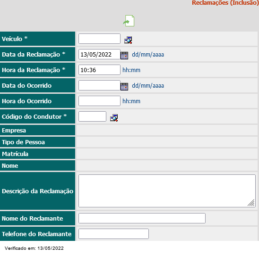Screen dimensions: 259x255
Task: Open the Veículo search lookup icon
Action: pos(128,40)
